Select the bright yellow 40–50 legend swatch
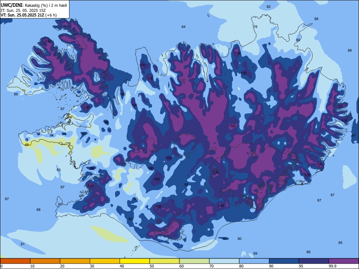 [135, 261]
